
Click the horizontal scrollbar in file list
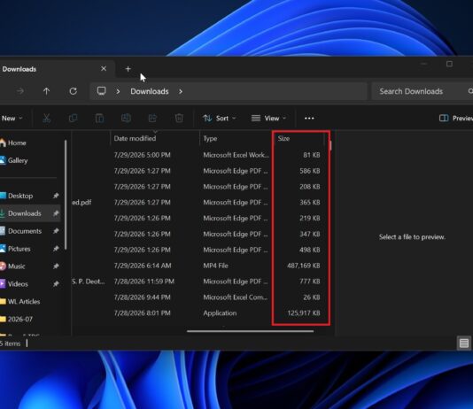(x=250, y=331)
